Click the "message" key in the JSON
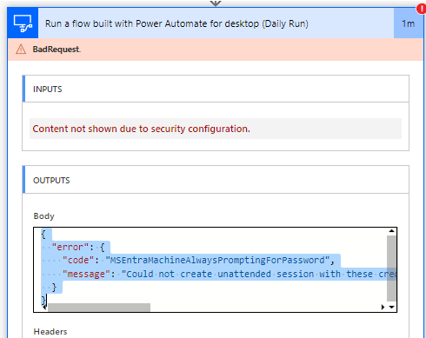Viewport: 426px width, 338px height. tap(86, 274)
